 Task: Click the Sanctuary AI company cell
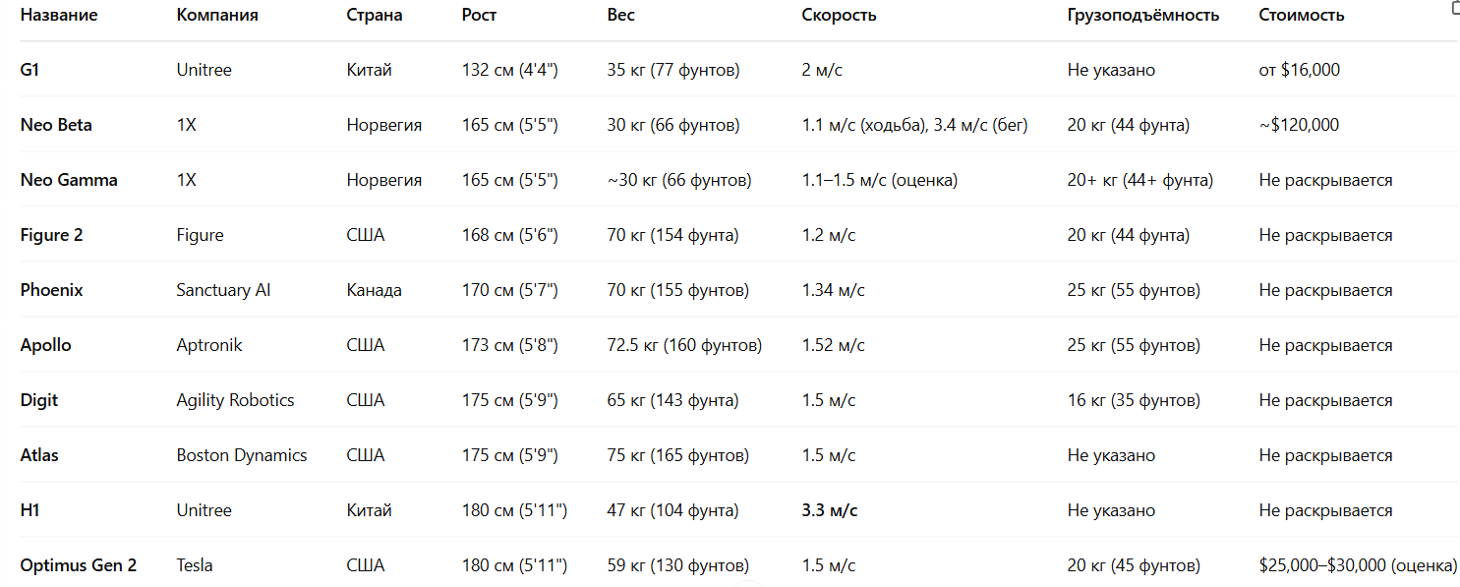[223, 290]
